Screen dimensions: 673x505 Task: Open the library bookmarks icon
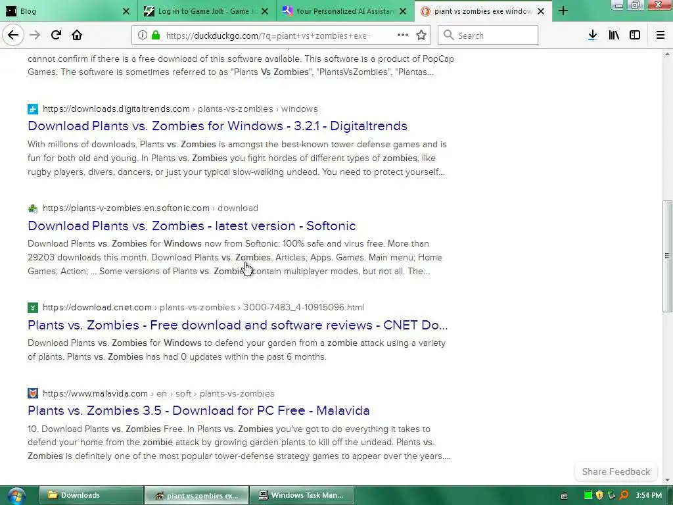[x=614, y=36]
